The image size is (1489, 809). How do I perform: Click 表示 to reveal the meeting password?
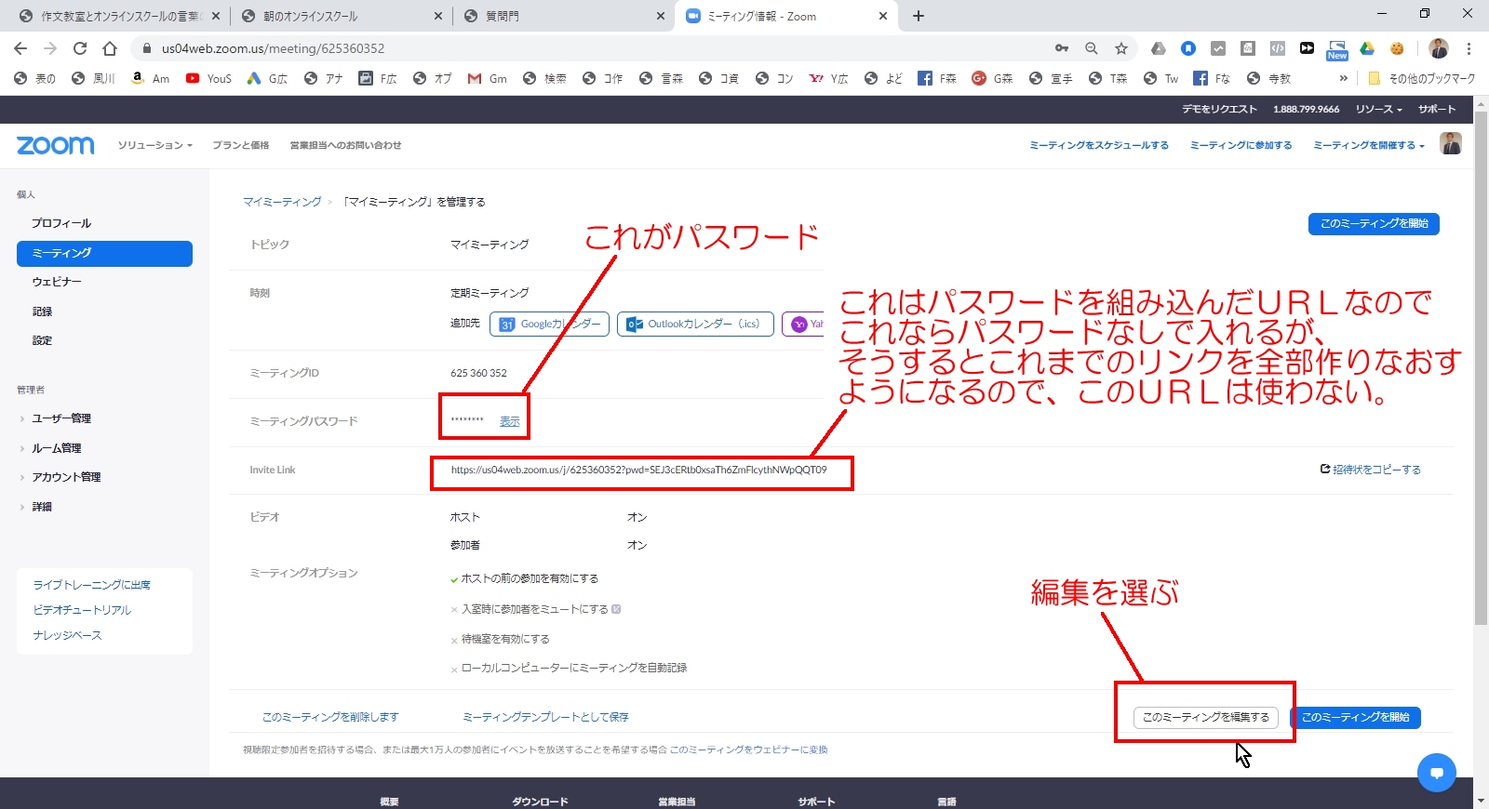pos(509,421)
